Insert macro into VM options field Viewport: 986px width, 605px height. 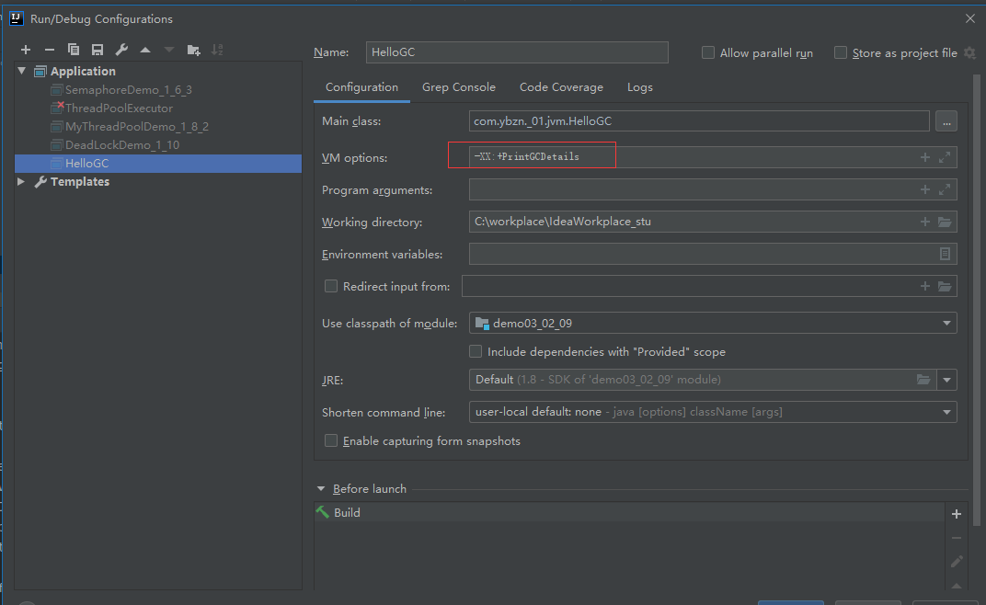click(x=925, y=157)
